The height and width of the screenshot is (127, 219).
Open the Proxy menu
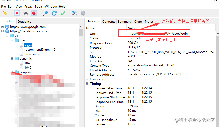(28, 7)
